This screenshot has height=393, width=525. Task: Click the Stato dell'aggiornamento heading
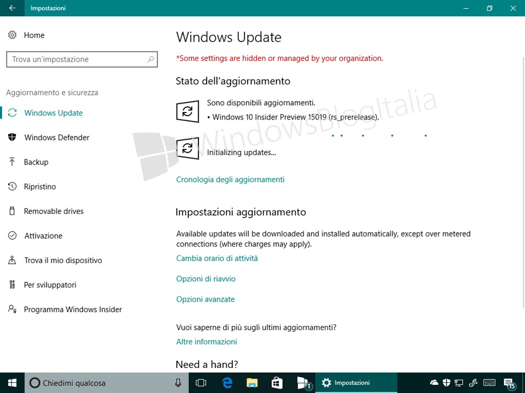coord(233,81)
